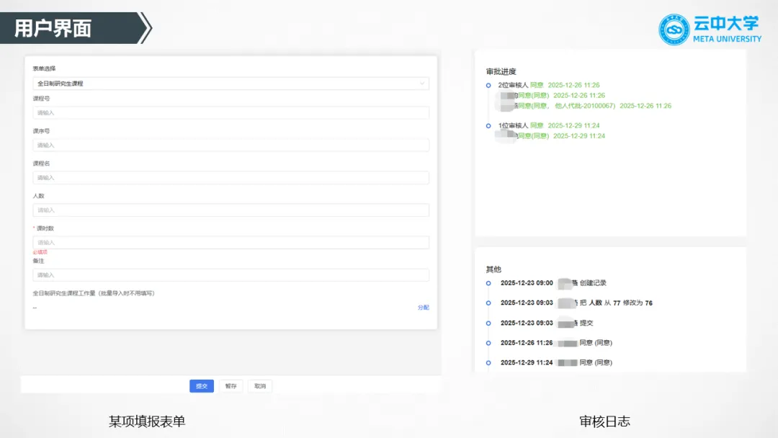Screen dimensions: 778x438
Task: Open the 表单选择 dropdown showing 全日制研究生课程
Action: (x=231, y=84)
